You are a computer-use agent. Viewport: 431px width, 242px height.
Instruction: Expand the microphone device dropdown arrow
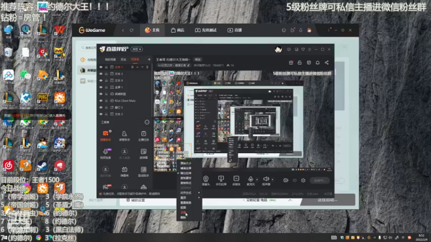click(257, 180)
